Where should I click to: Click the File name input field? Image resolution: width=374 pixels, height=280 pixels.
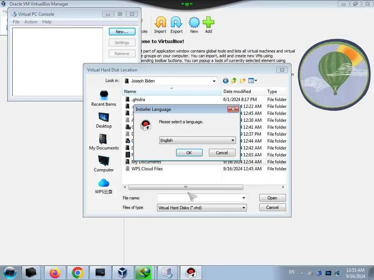pyautogui.click(x=199, y=198)
